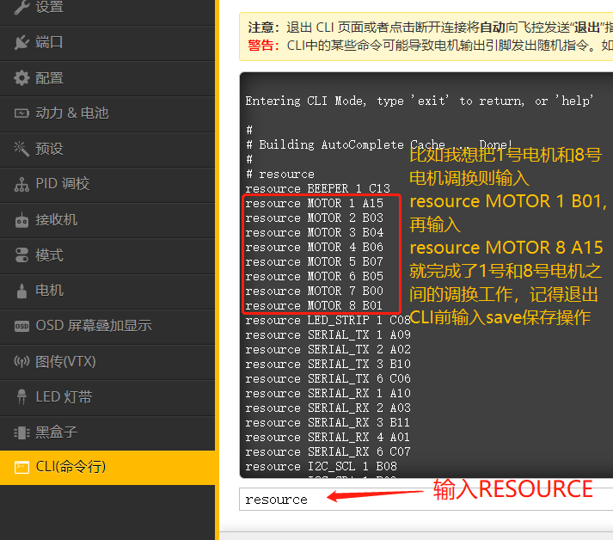This screenshot has width=613, height=540.
Task: Click line 'resource SERIAL_TX 6 C06'
Action: pos(328,378)
